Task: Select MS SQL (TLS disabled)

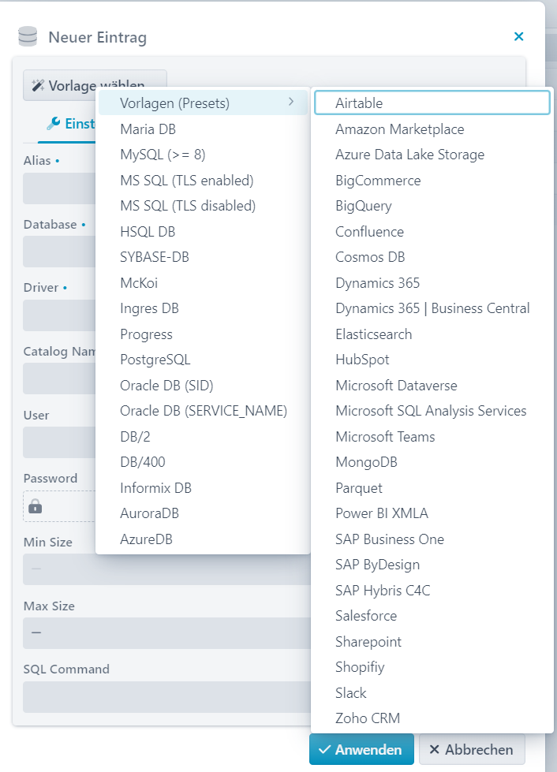Action: coord(203,206)
